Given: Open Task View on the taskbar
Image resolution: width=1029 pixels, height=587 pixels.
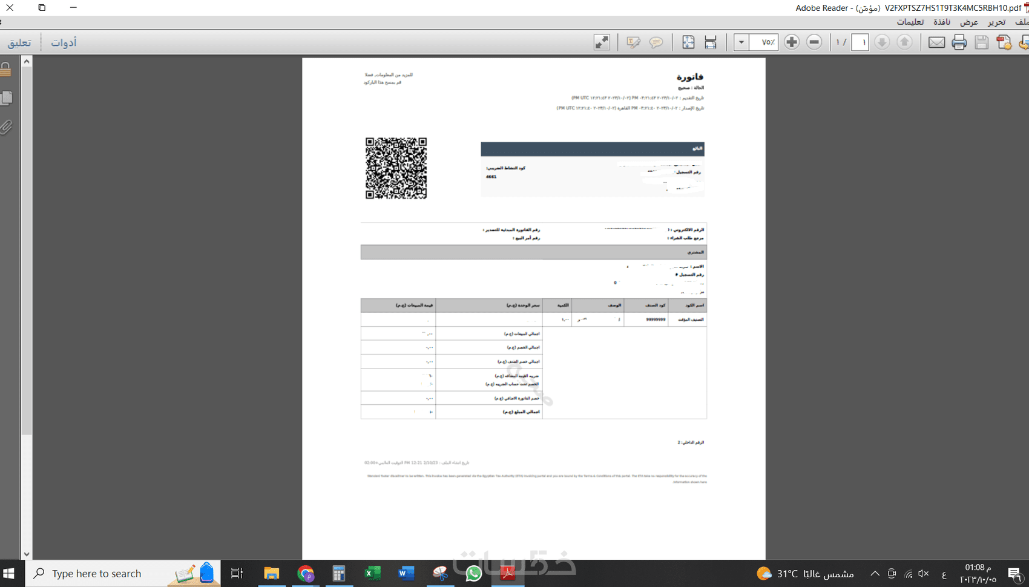Looking at the screenshot, I should [237, 573].
